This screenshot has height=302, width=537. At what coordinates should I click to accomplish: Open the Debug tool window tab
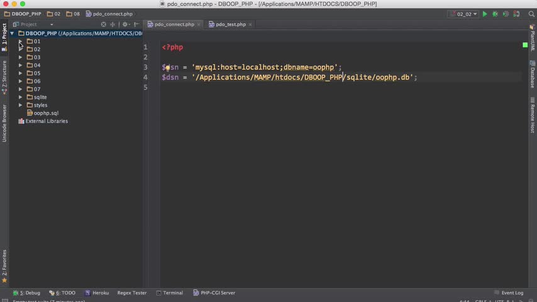26,293
